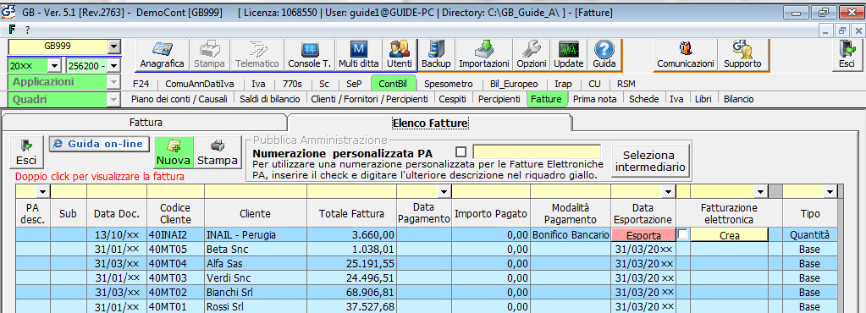Open Anagrafica from the toolbar

[162, 55]
